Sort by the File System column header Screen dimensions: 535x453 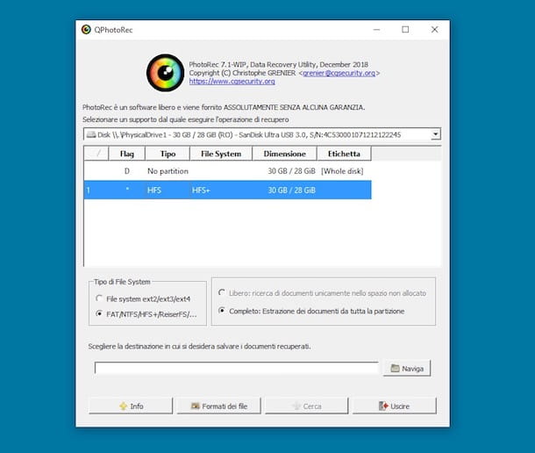coord(221,154)
